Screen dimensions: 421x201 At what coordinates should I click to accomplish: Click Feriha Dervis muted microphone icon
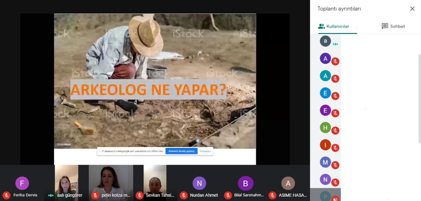6,195
